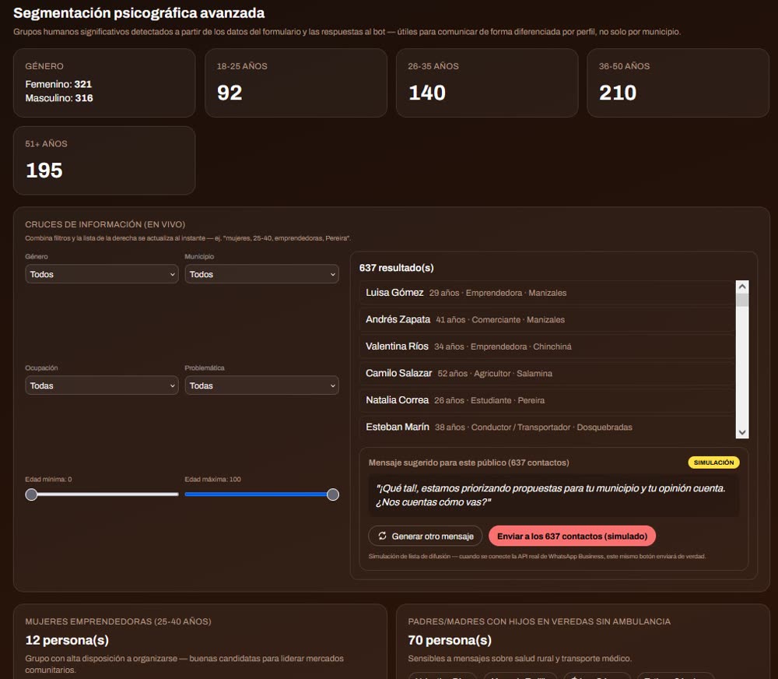Click the 26-35 años card
The height and width of the screenshot is (679, 778).
[x=487, y=83]
